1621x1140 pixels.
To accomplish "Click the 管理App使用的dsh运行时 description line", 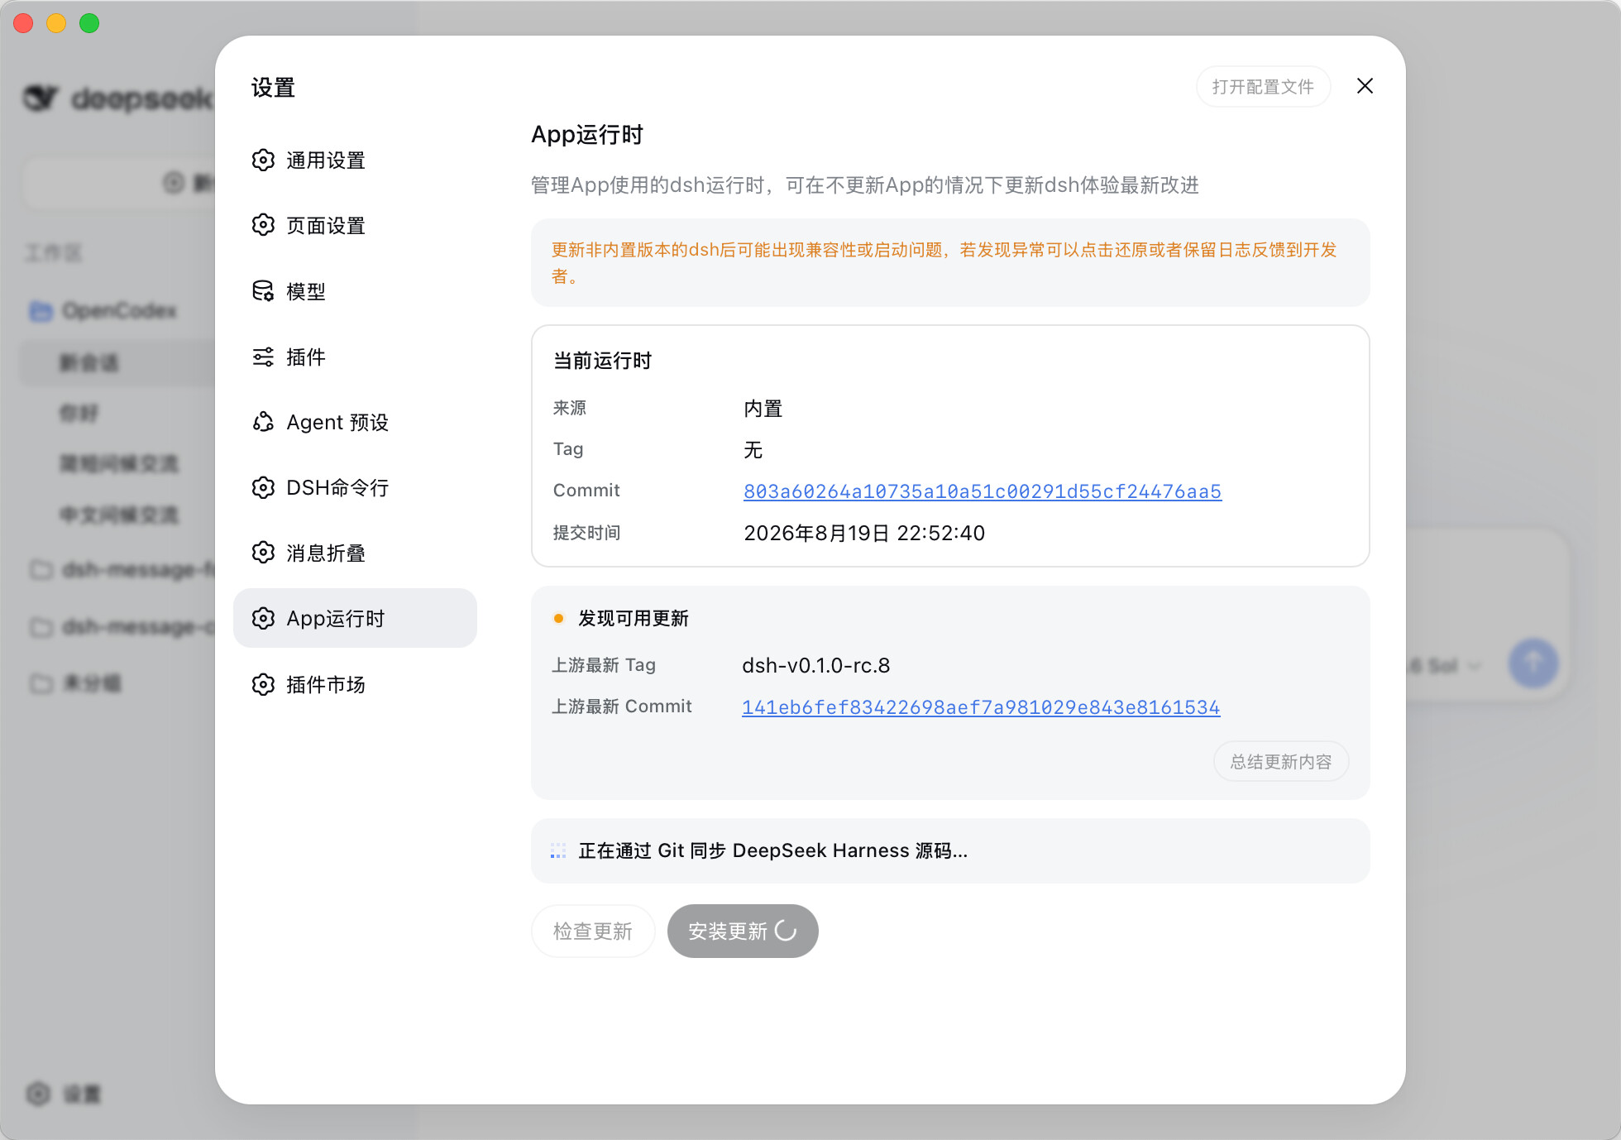I will tap(865, 184).
